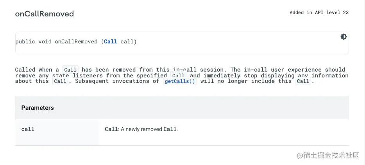365x165 pixels.
Task: Click Call after 'A newly removed'
Action: click(170, 129)
